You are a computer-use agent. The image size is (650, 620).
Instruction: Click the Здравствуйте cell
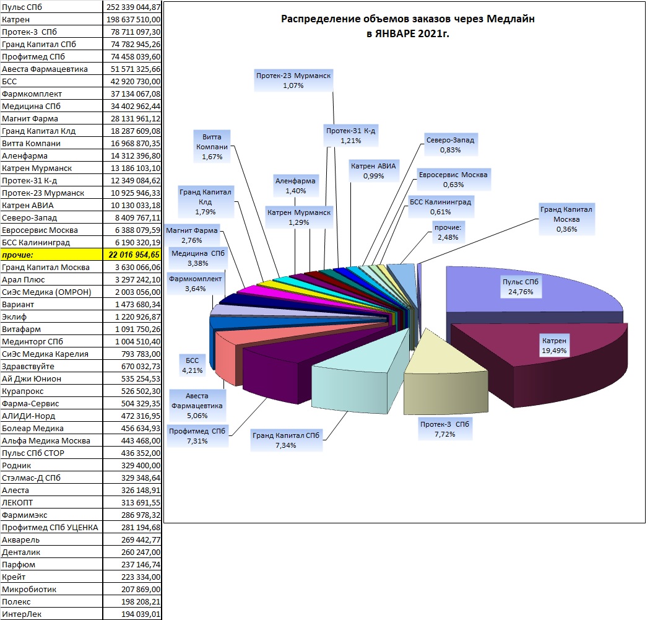51,367
